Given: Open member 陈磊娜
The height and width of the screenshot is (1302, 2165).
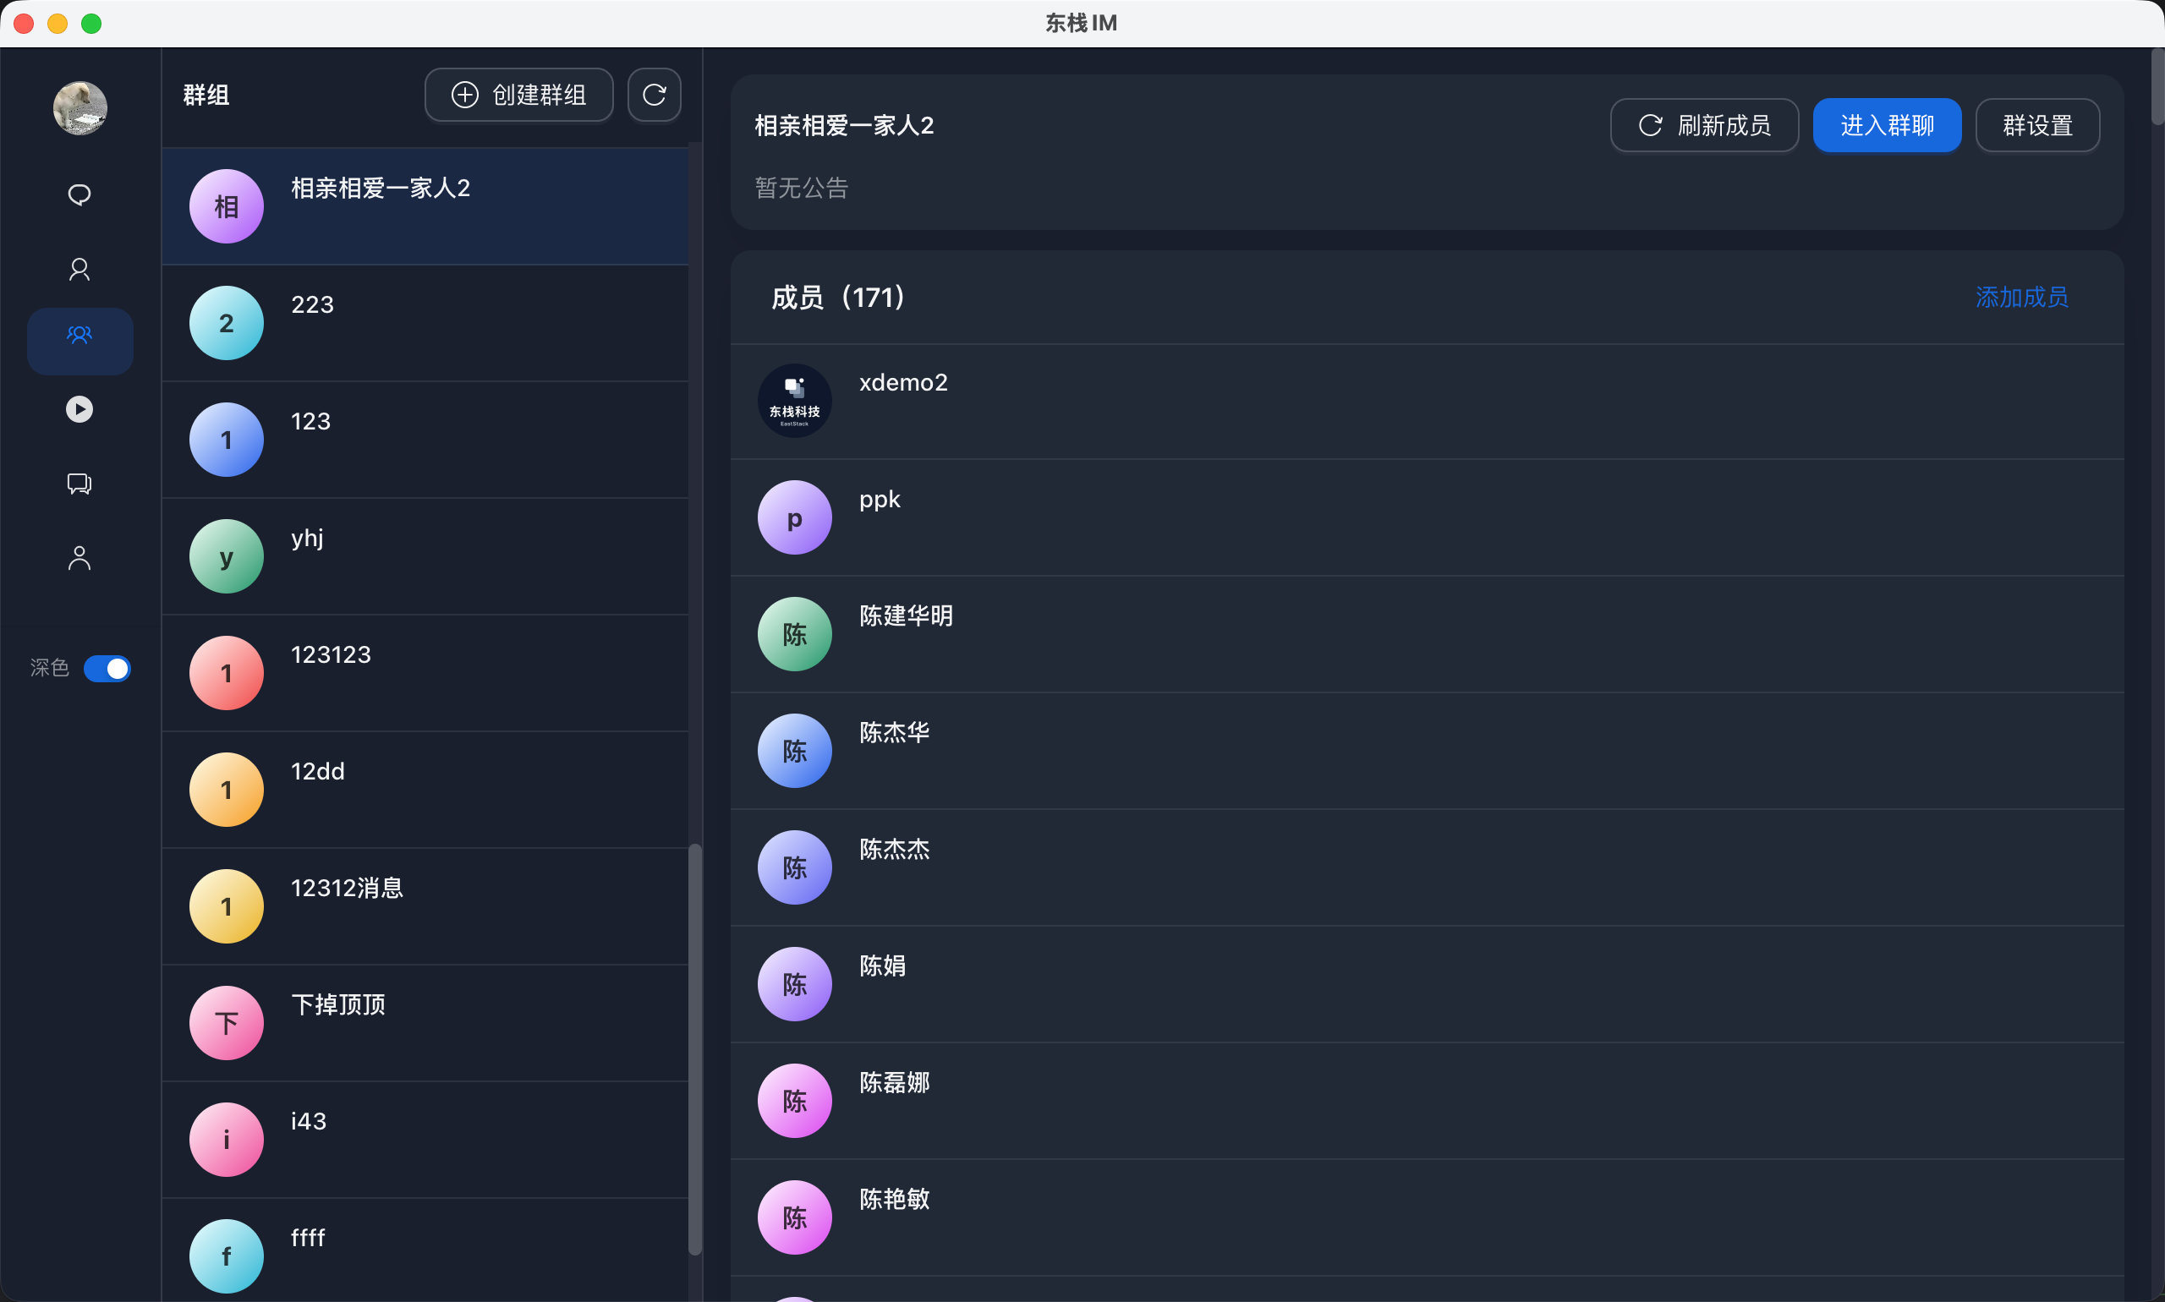Looking at the screenshot, I should [1427, 1101].
